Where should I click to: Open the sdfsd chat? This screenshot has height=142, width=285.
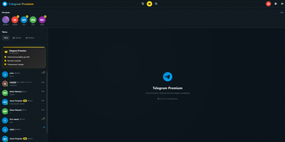(x=23, y=130)
